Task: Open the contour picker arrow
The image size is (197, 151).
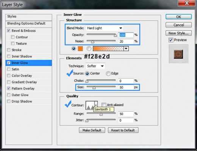Action: (x=96, y=105)
